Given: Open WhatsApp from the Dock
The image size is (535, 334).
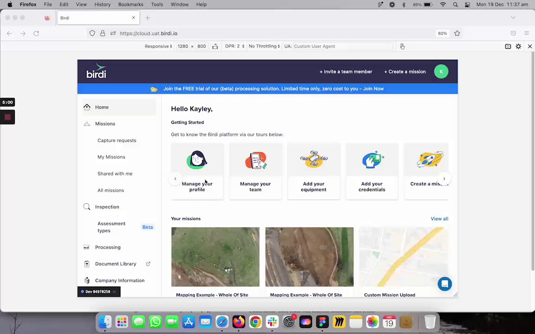Looking at the screenshot, I should tap(155, 322).
